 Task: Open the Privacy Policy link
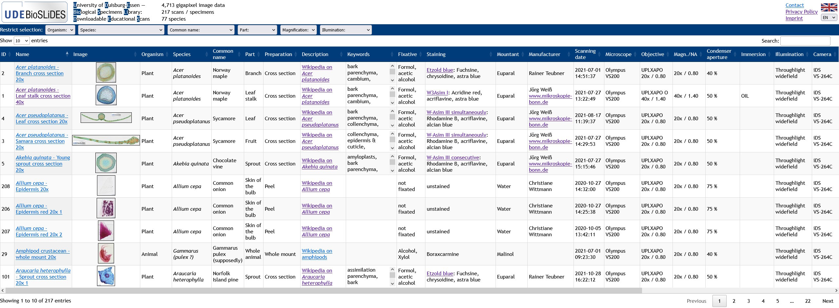click(x=801, y=11)
